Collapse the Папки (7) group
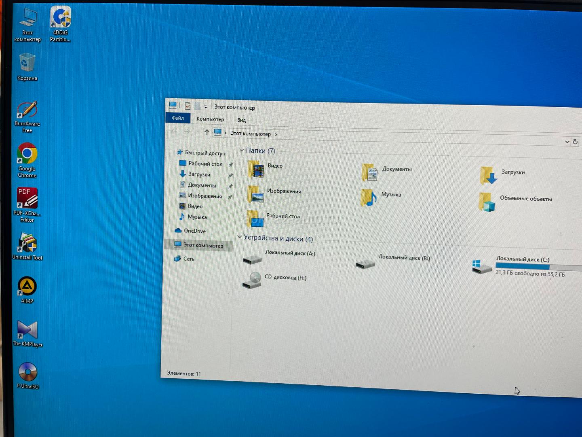The width and height of the screenshot is (582, 437). coord(242,150)
